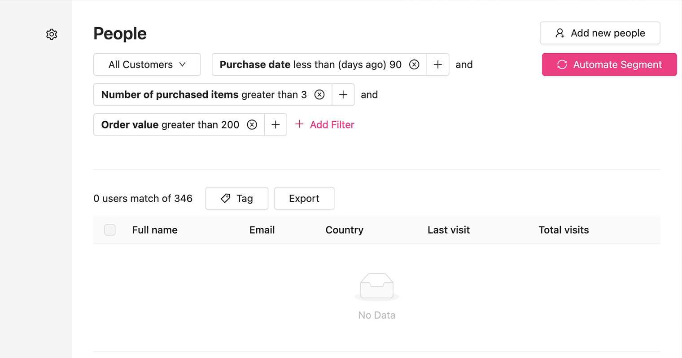682x358 pixels.
Task: Click the Automate Segment button
Action: click(x=609, y=64)
